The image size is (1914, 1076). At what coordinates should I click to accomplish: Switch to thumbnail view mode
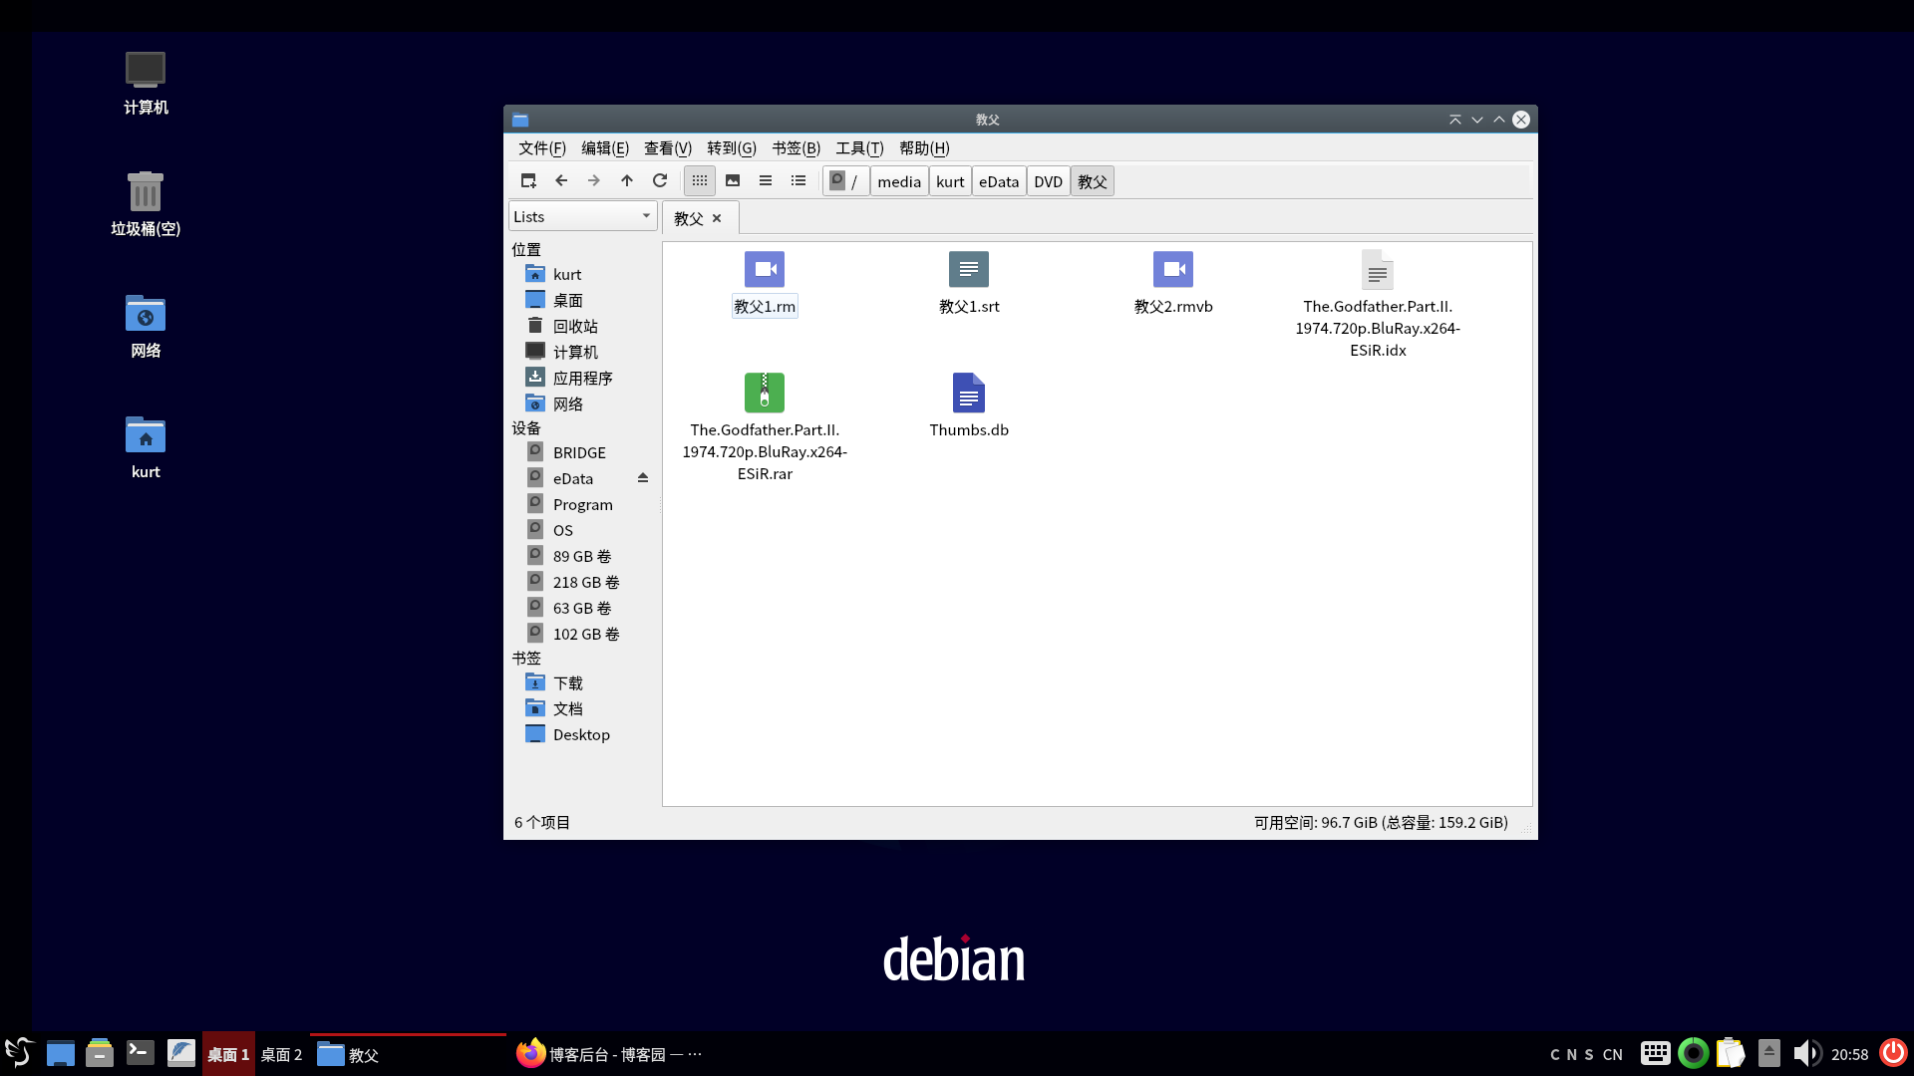[733, 180]
